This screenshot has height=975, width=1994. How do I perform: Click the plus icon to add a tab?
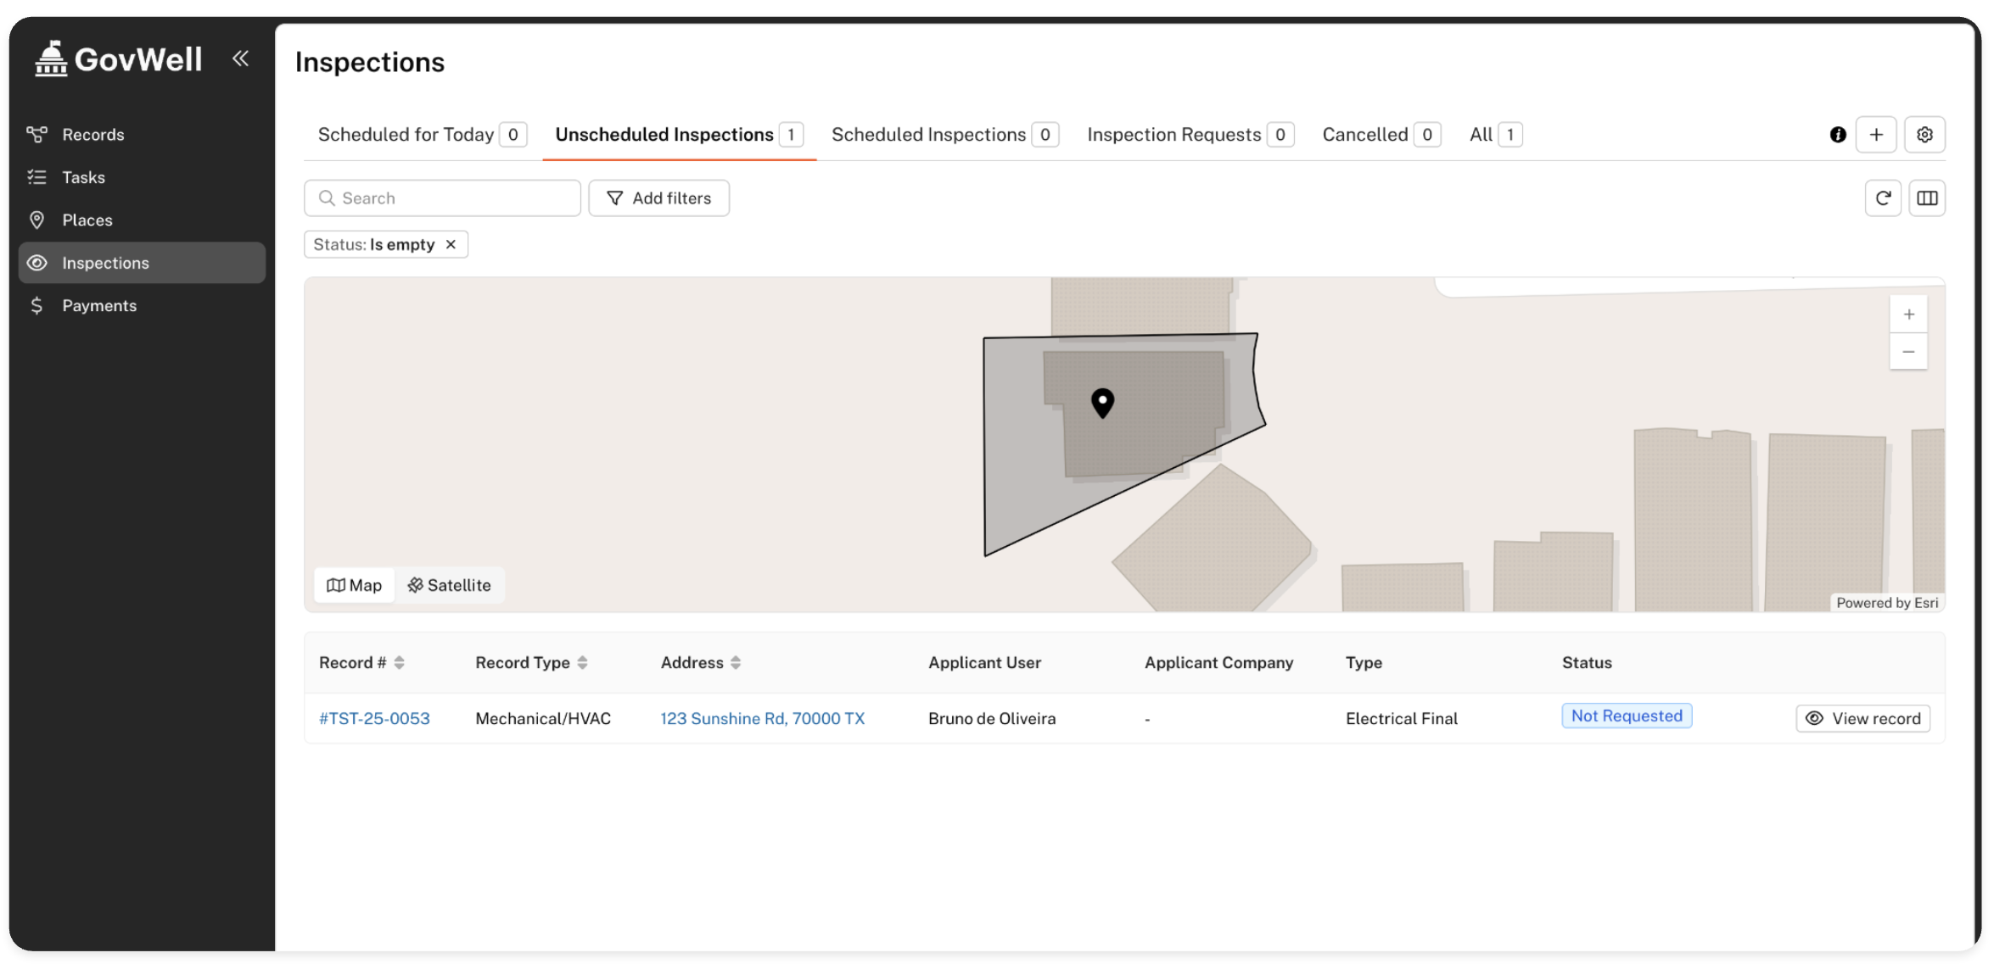(1875, 135)
